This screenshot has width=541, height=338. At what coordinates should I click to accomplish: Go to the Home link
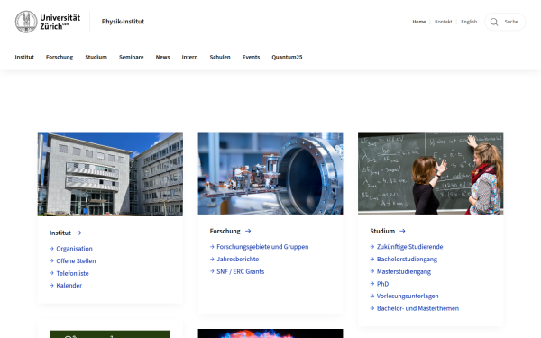(419, 22)
